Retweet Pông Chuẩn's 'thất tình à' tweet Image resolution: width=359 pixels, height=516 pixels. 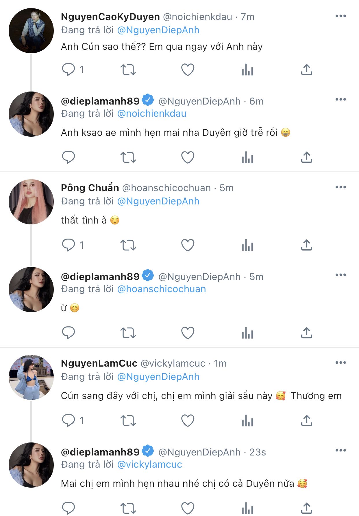point(128,245)
